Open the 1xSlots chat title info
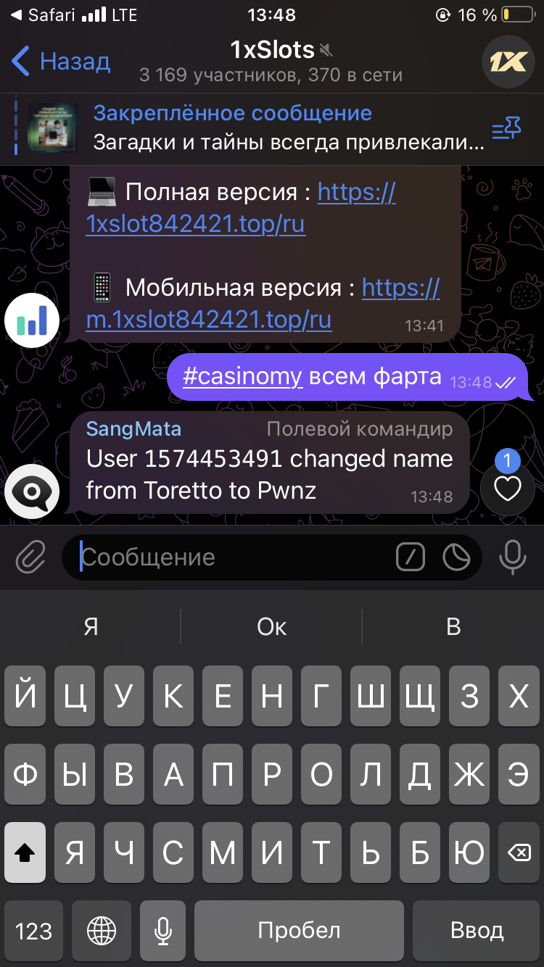544x967 pixels. click(271, 61)
